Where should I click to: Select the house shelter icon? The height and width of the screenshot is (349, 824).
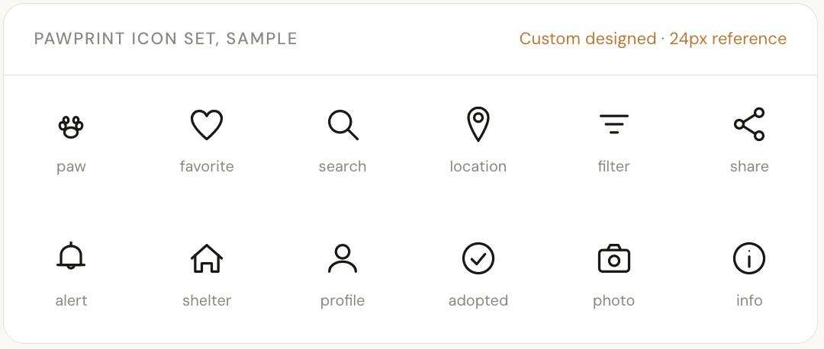207,258
